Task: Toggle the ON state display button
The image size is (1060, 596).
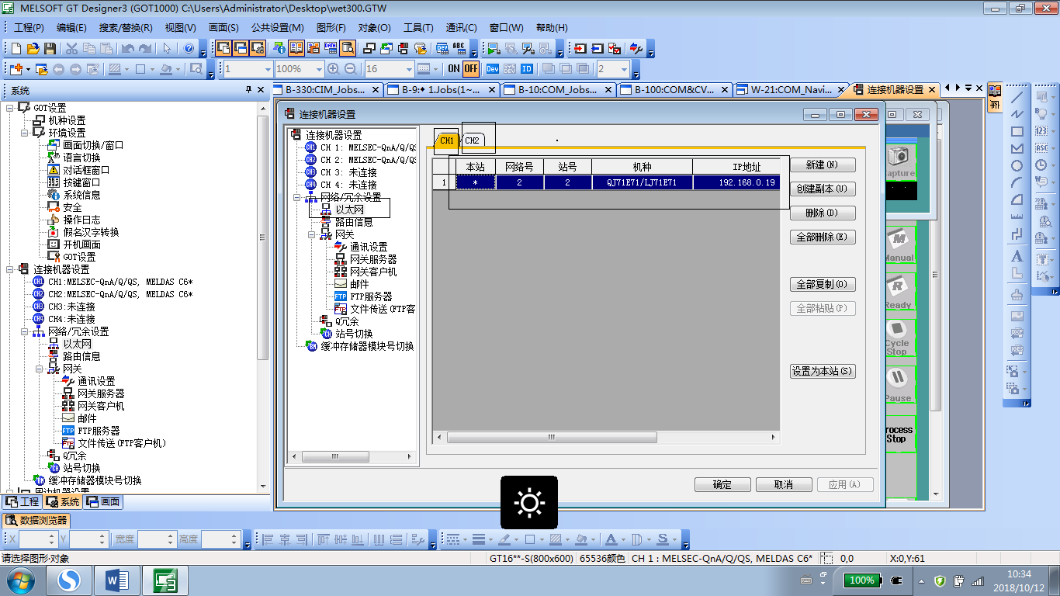Action: click(454, 69)
